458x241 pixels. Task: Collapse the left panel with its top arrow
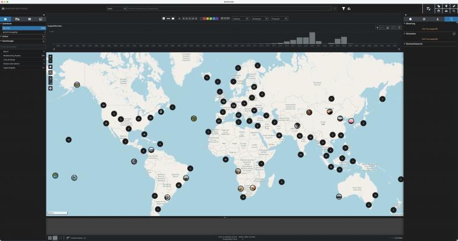coord(44,15)
